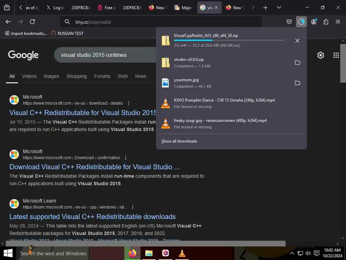346x260 pixels.
Task: Open VLC media player from the taskbar
Action: pyautogui.click(x=182, y=253)
